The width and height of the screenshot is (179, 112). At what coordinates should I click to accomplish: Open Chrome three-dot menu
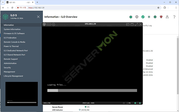pos(176,8)
